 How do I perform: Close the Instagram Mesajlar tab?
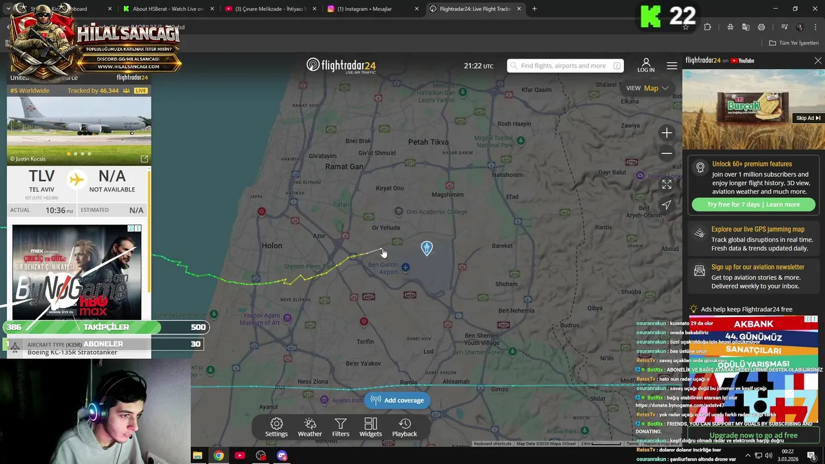tap(416, 9)
